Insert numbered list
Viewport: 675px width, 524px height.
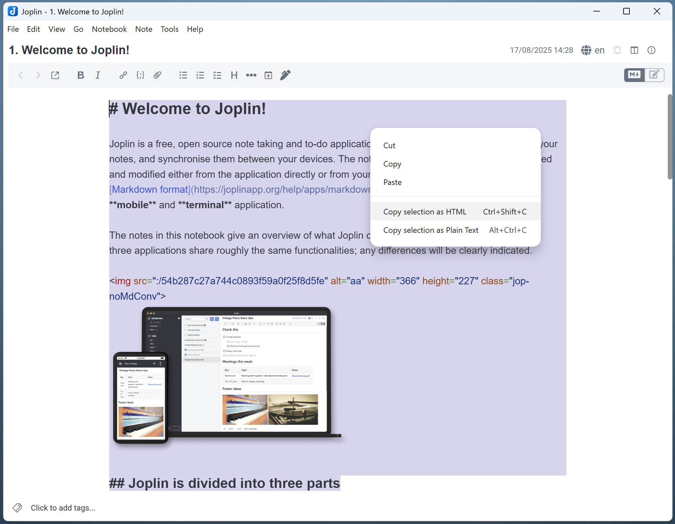(200, 75)
